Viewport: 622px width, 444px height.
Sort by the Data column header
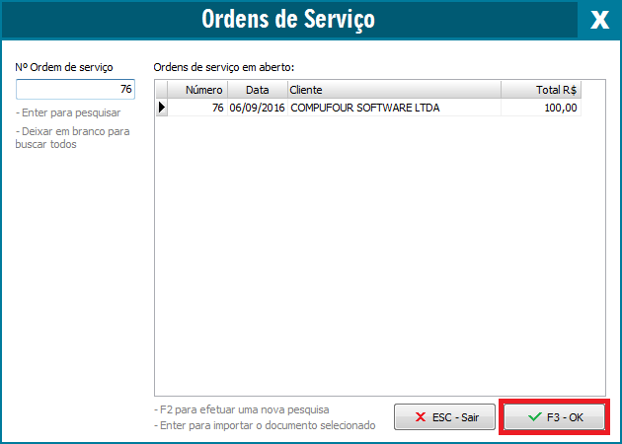[x=257, y=90]
